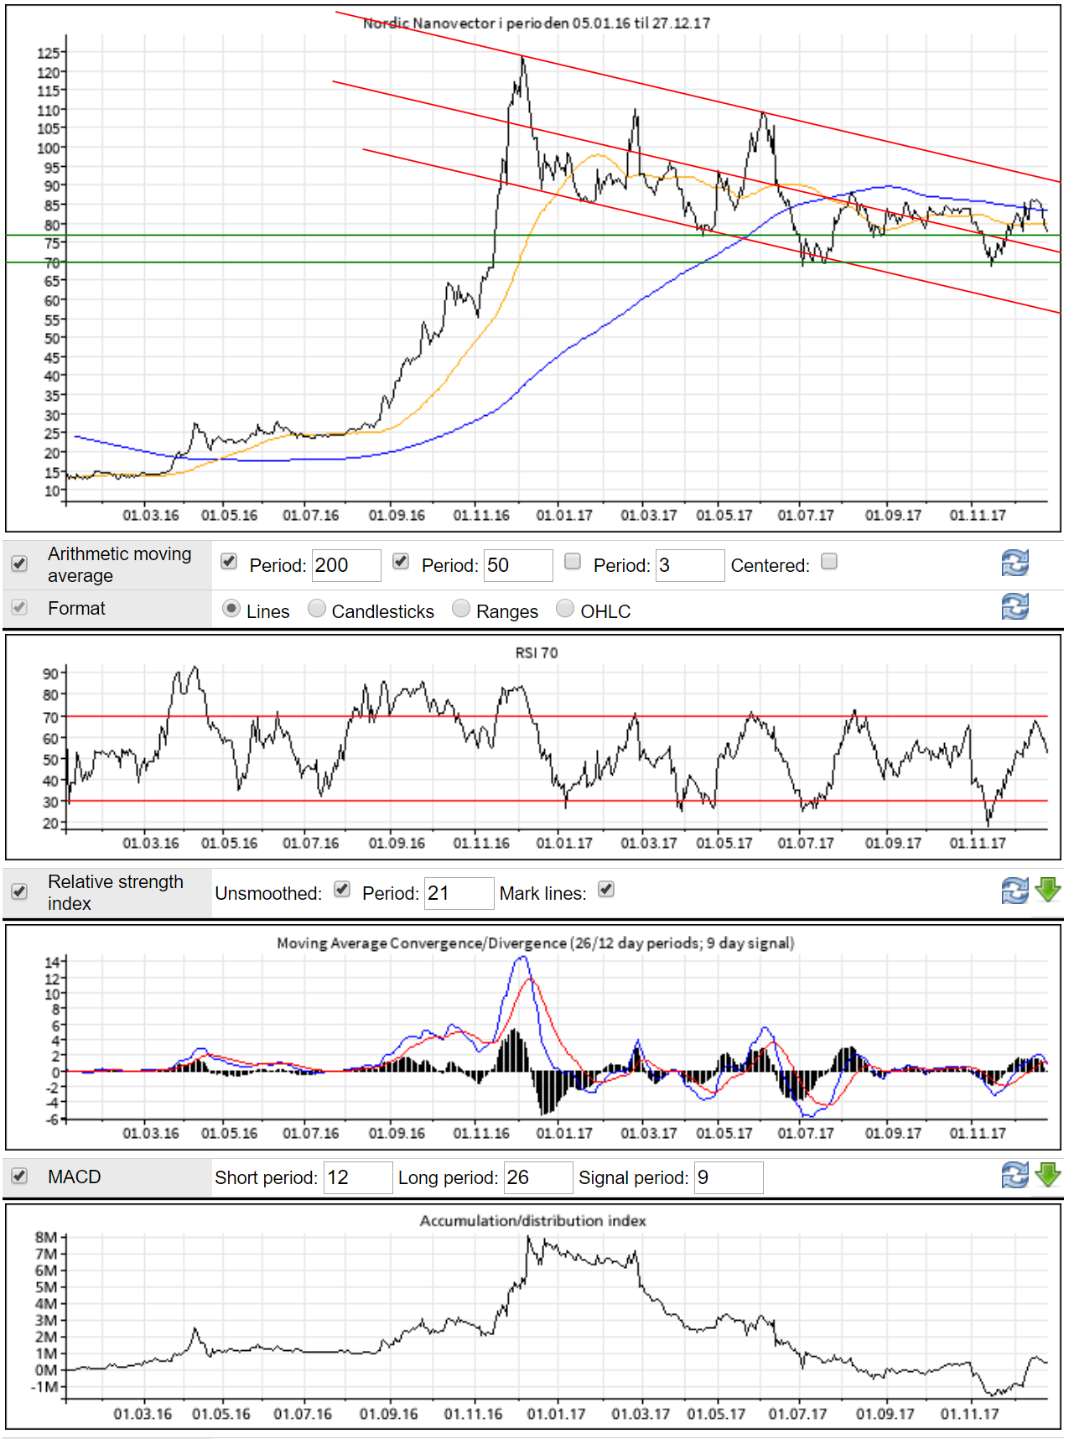This screenshot has height=1439, width=1069.
Task: Edit the moving average period 50 field
Action: [518, 565]
